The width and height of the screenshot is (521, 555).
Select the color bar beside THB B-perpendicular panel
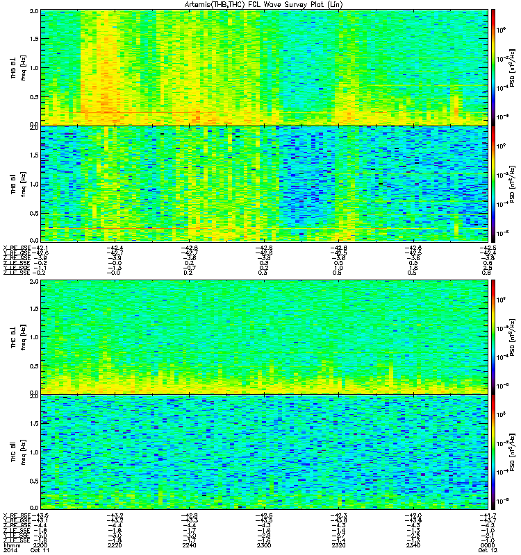(493, 67)
